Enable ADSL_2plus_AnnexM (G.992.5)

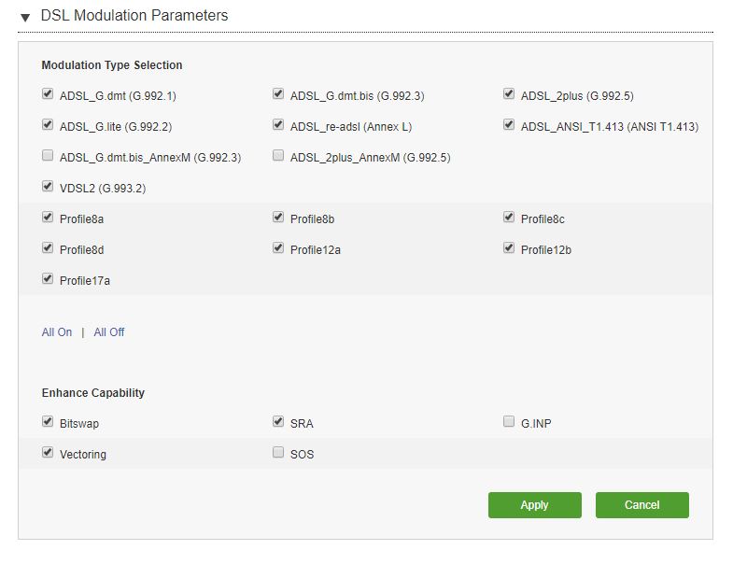tap(278, 155)
